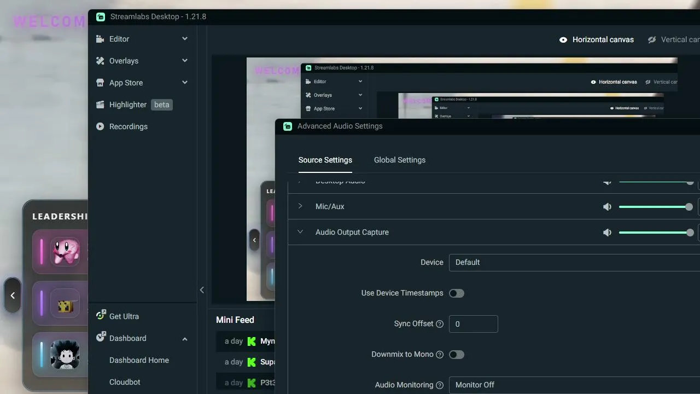Expand the Overlays submenu chevron
The width and height of the screenshot is (700, 394).
(185, 61)
